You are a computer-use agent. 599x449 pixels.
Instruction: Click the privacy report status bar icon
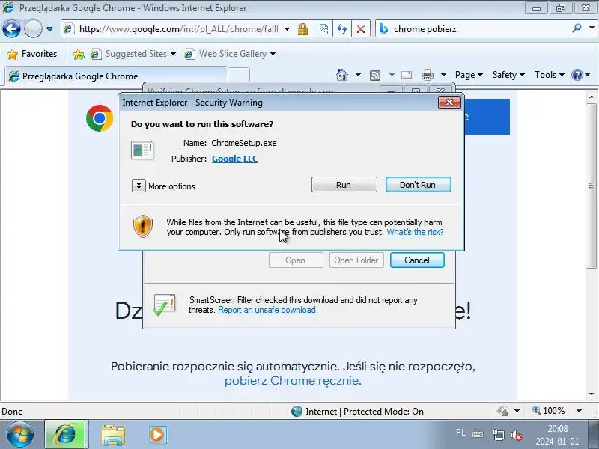[x=502, y=411]
